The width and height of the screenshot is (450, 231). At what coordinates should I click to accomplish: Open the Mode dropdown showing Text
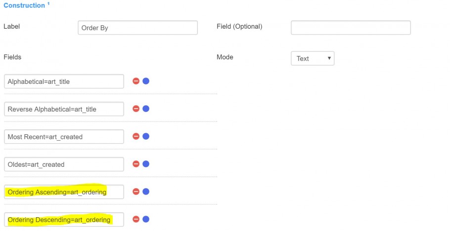[313, 58]
